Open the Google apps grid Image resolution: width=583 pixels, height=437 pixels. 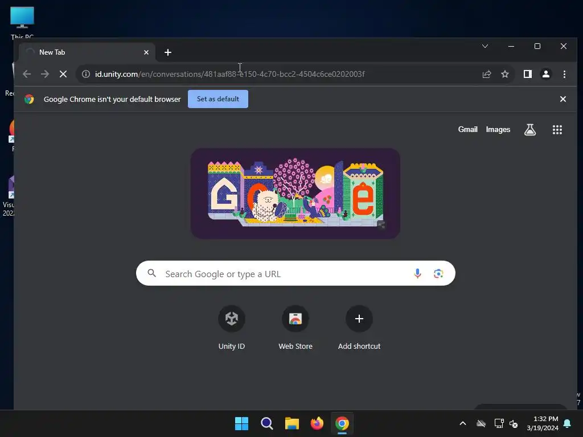557,129
